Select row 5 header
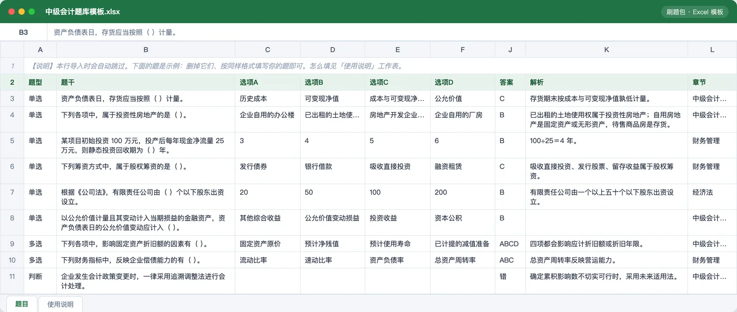Screen dimensions: 737x312 coord(12,145)
